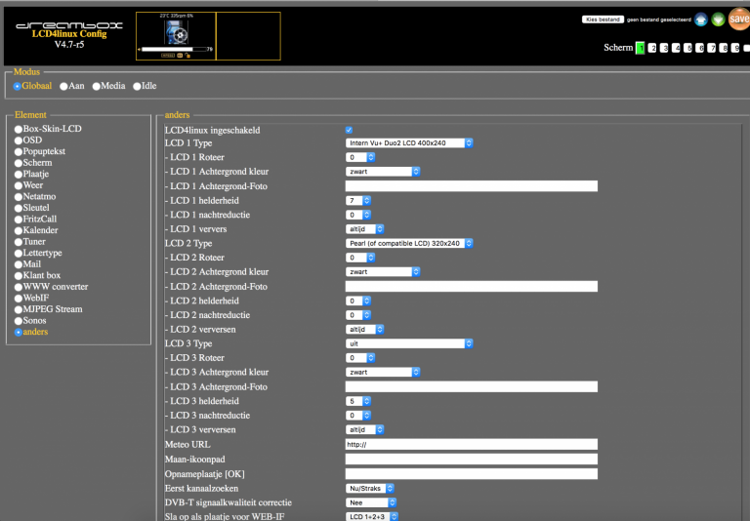This screenshot has width=750, height=521.
Task: Switch to Scherm 2
Action: pos(652,47)
